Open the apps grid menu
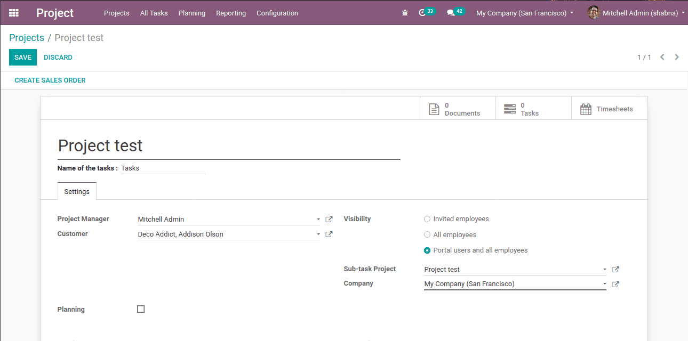Viewport: 688px width, 341px height. coord(14,13)
